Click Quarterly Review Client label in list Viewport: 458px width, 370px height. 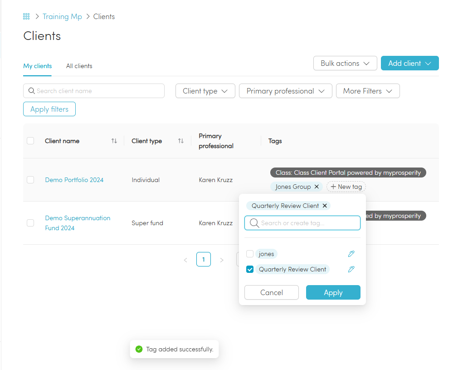point(292,269)
